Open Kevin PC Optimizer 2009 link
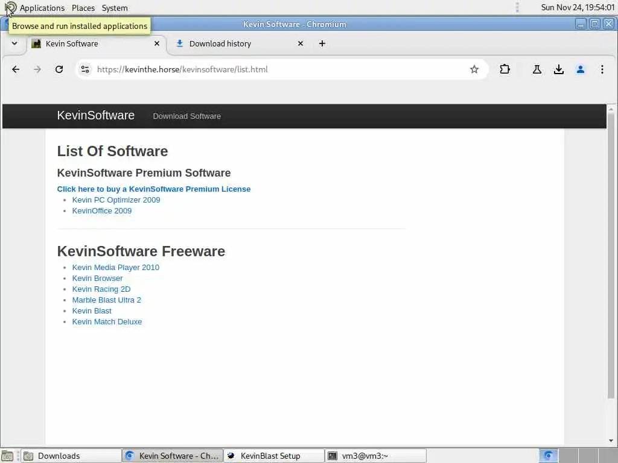618x463 pixels. 116,200
